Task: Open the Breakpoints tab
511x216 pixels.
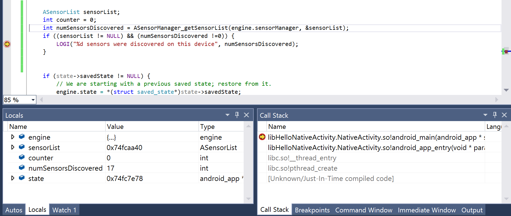Action: pyautogui.click(x=312, y=210)
